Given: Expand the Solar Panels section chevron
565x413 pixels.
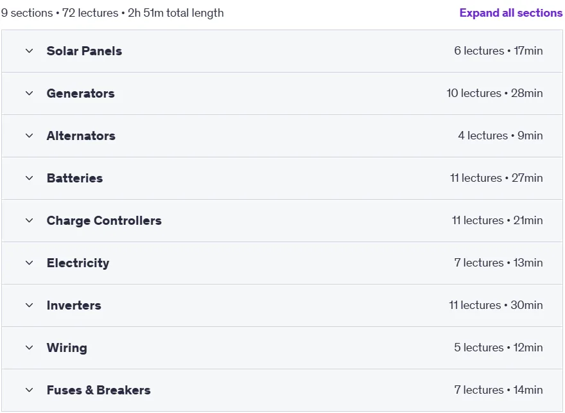Looking at the screenshot, I should (x=29, y=51).
